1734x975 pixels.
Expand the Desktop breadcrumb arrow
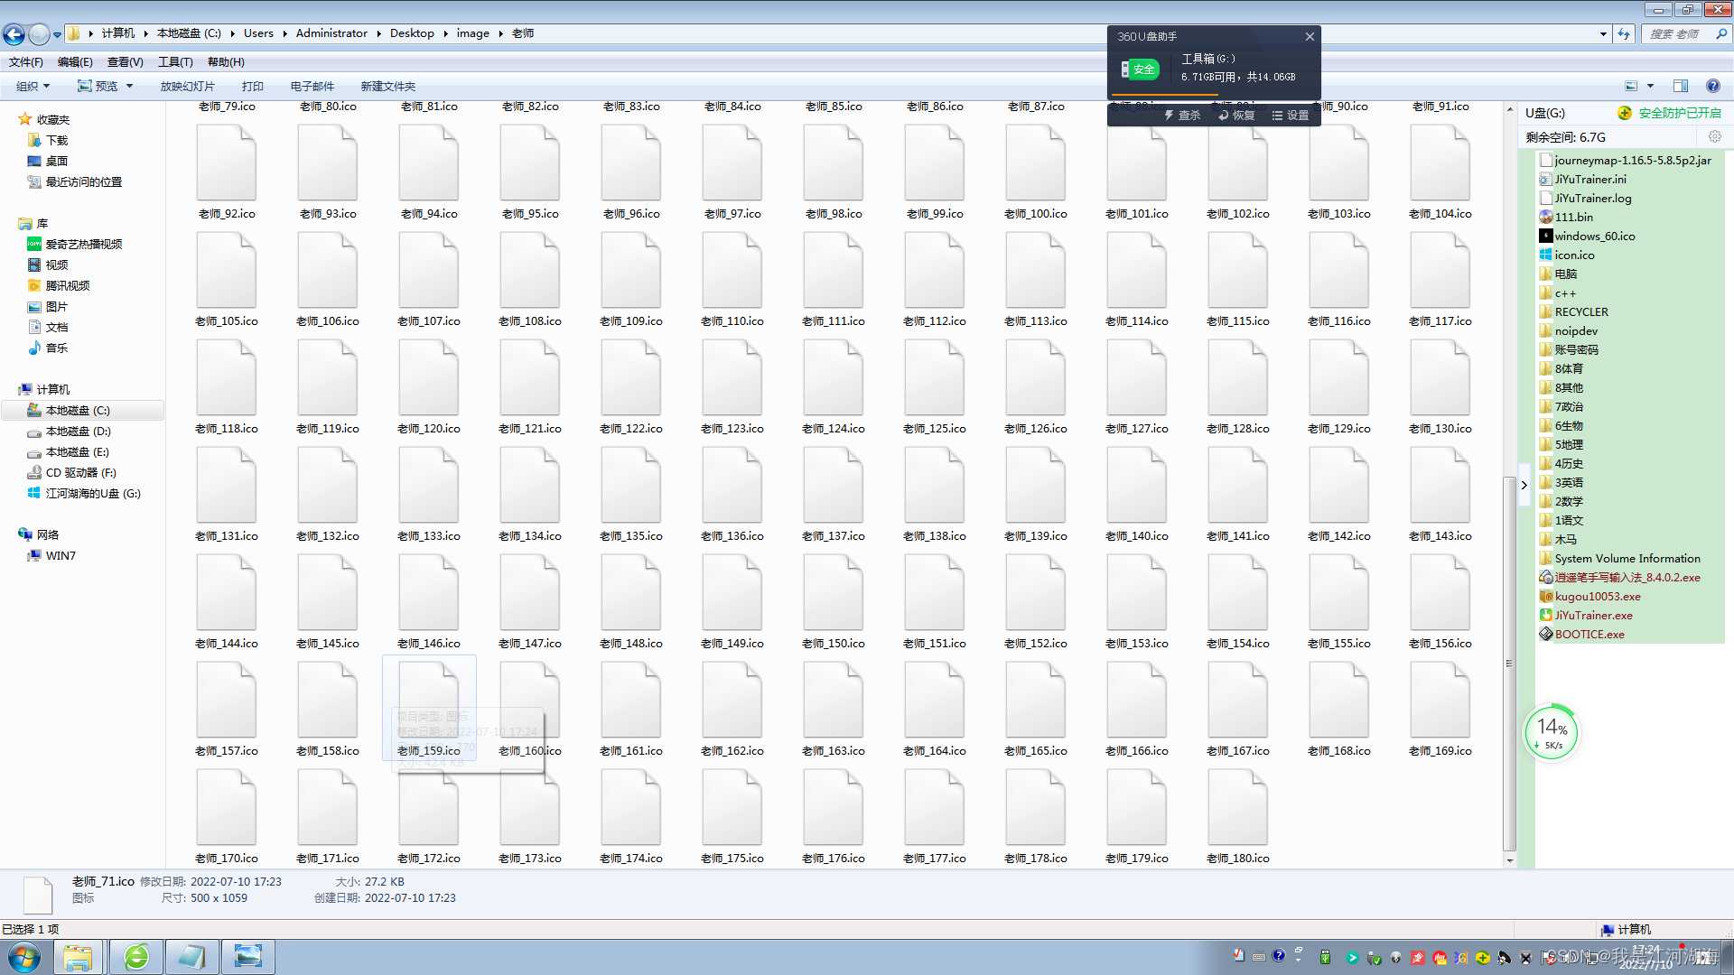click(445, 33)
